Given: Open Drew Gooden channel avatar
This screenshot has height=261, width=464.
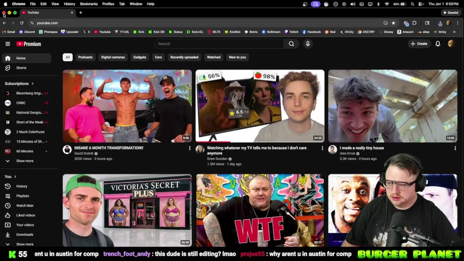Looking at the screenshot, I should click(x=200, y=150).
